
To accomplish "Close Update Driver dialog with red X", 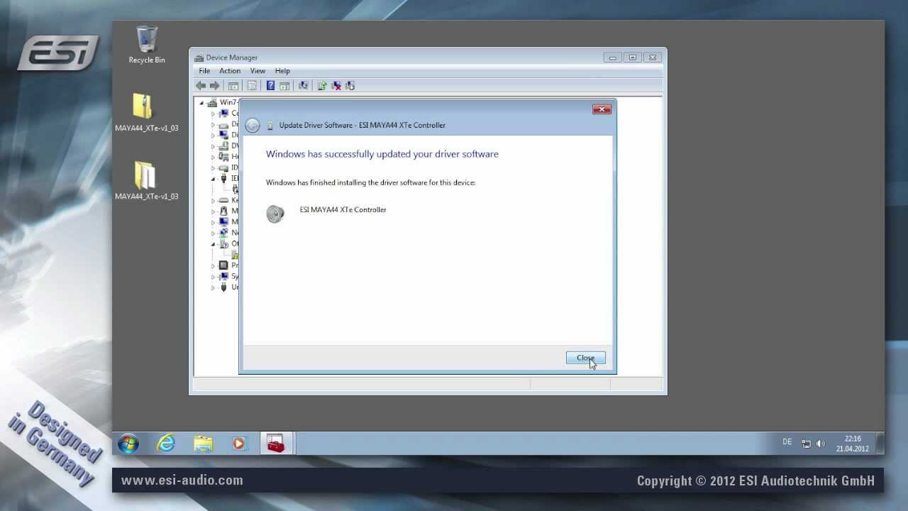I will pos(602,109).
